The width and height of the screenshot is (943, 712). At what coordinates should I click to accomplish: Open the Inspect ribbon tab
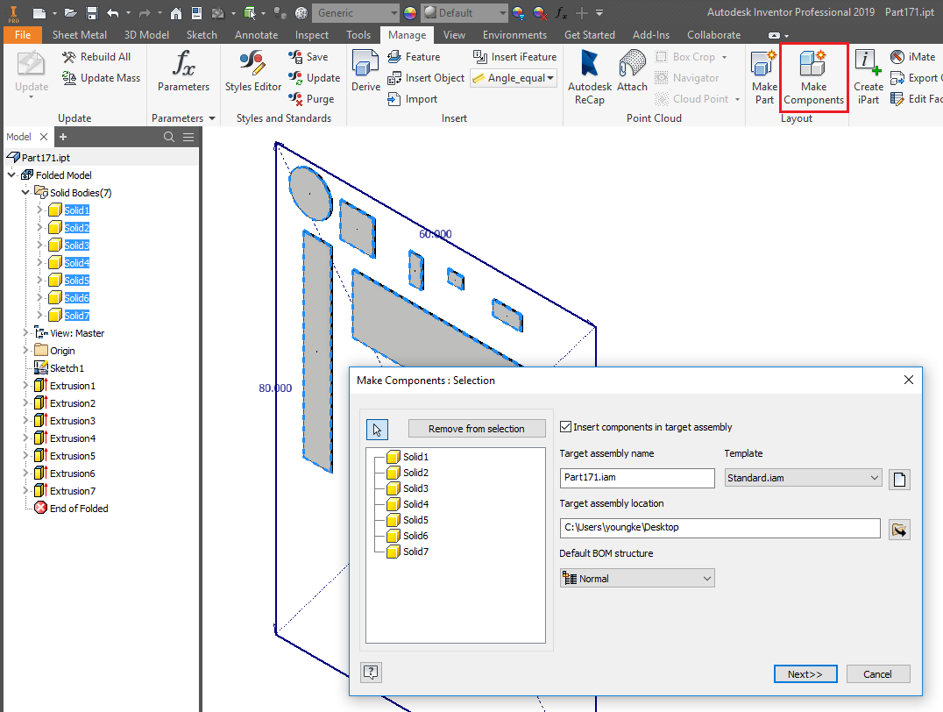click(x=311, y=35)
